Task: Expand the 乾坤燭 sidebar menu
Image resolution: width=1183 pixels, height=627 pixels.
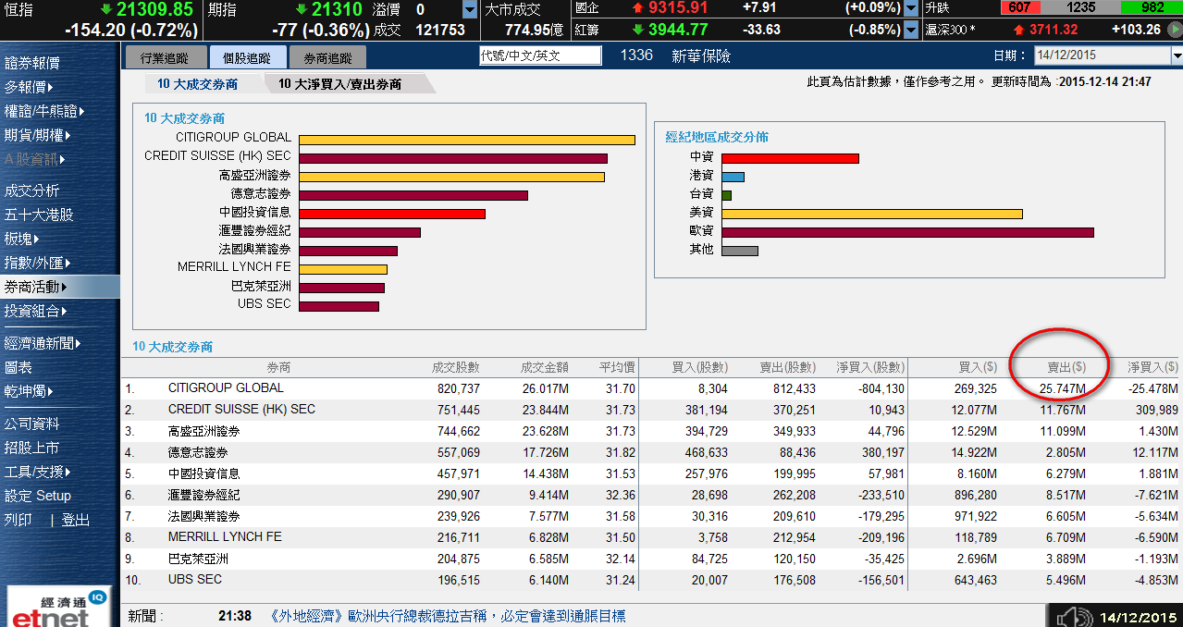Action: pyautogui.click(x=29, y=391)
